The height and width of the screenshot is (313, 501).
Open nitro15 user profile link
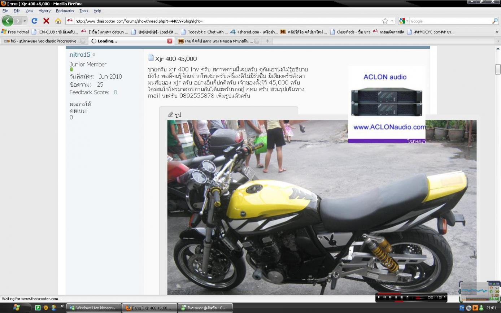[80, 55]
